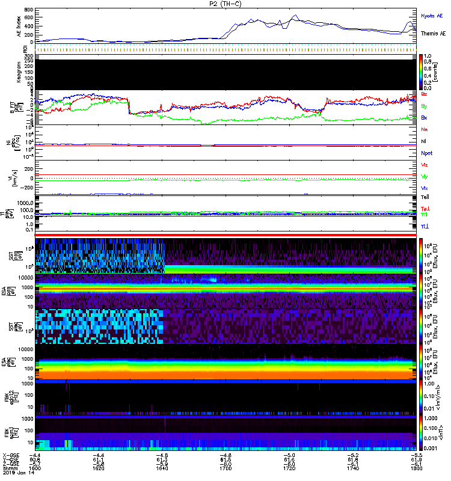451x481 pixels.
Task: Click the 1600 time tick label
Action: point(35,468)
